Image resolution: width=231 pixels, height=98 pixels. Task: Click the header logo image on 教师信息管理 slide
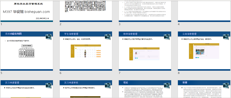pyautogui.click(x=167, y=37)
